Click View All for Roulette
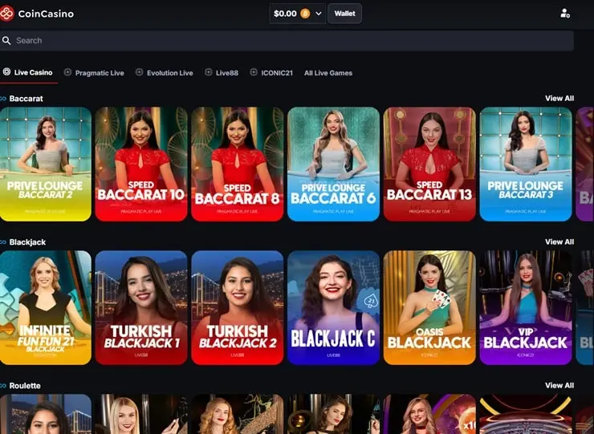This screenshot has width=594, height=434. [559, 385]
